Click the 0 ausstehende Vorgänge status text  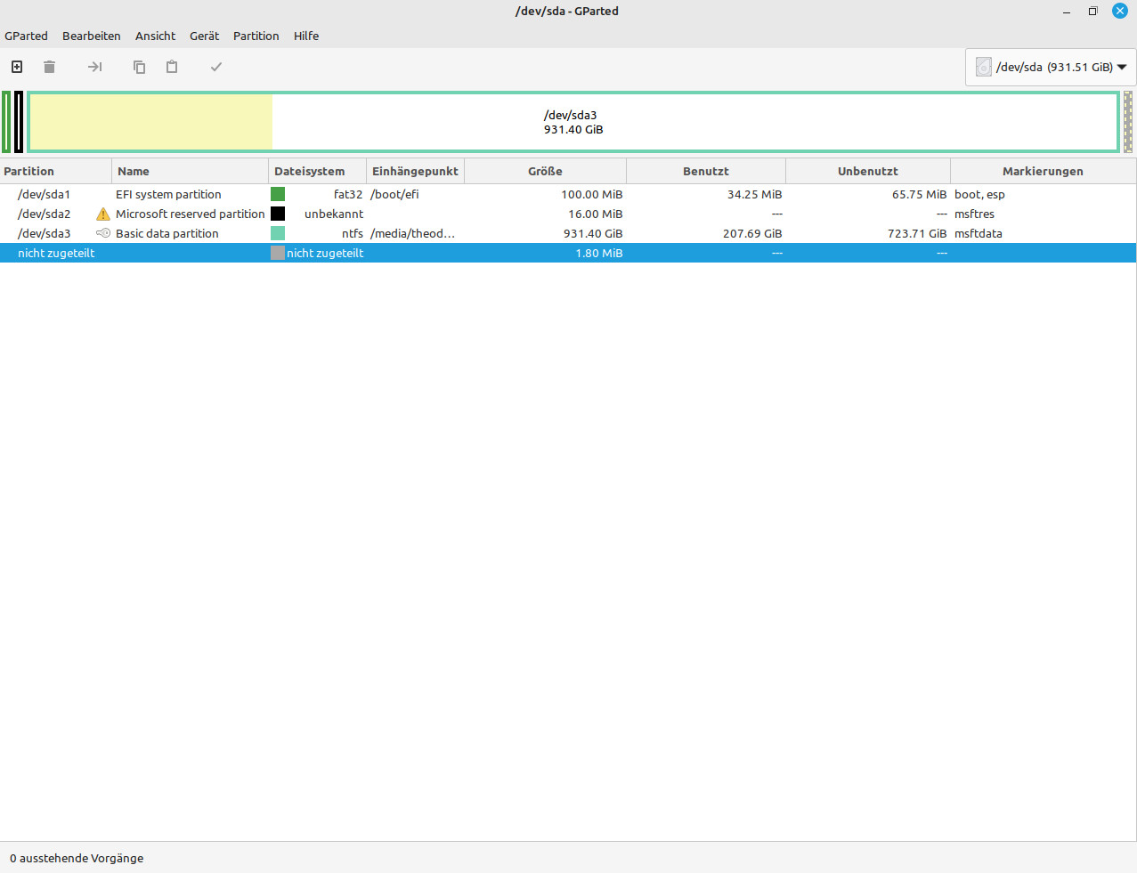coord(77,858)
